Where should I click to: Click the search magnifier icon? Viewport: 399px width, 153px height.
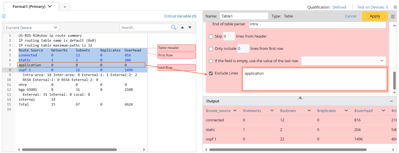coord(173,27)
